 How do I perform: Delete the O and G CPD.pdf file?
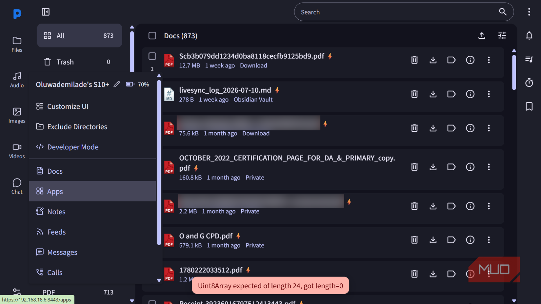tap(414, 240)
